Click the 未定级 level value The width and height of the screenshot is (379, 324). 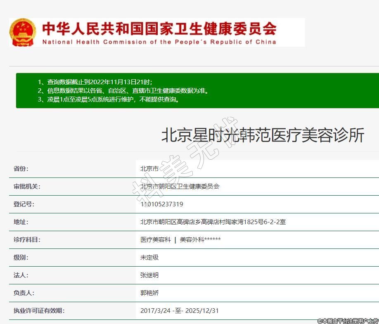tap(149, 257)
